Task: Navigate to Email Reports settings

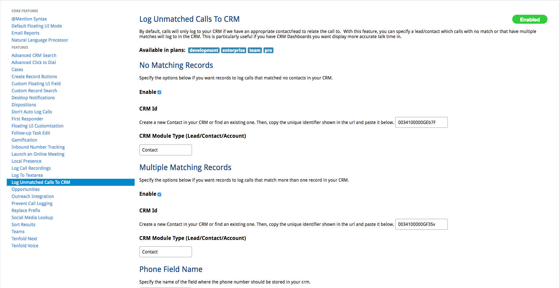Action: coord(25,33)
